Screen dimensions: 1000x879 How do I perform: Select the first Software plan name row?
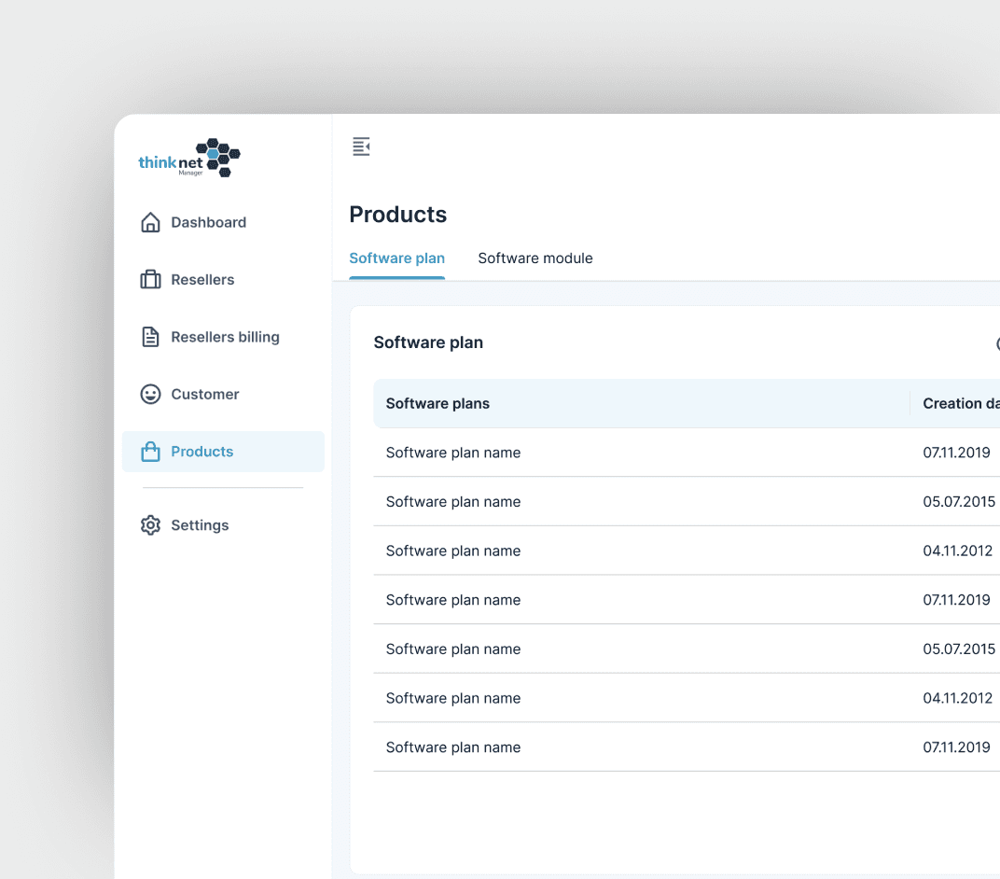tap(453, 453)
